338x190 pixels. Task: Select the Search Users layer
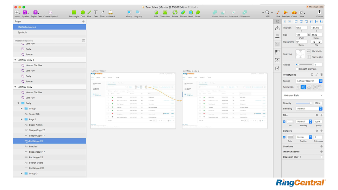click(x=36, y=163)
